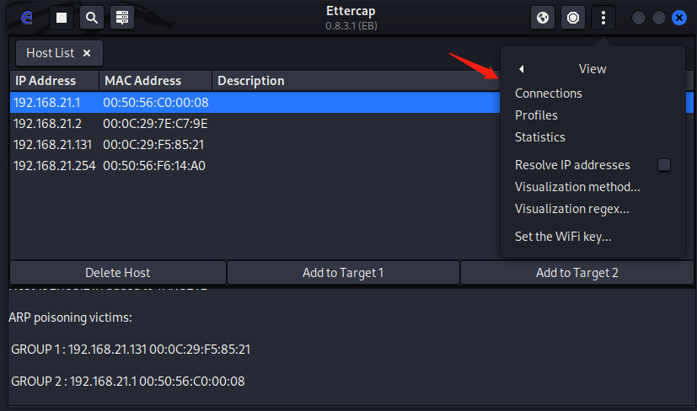Click the Ettercap logo icon
The image size is (697, 411).
tap(26, 18)
